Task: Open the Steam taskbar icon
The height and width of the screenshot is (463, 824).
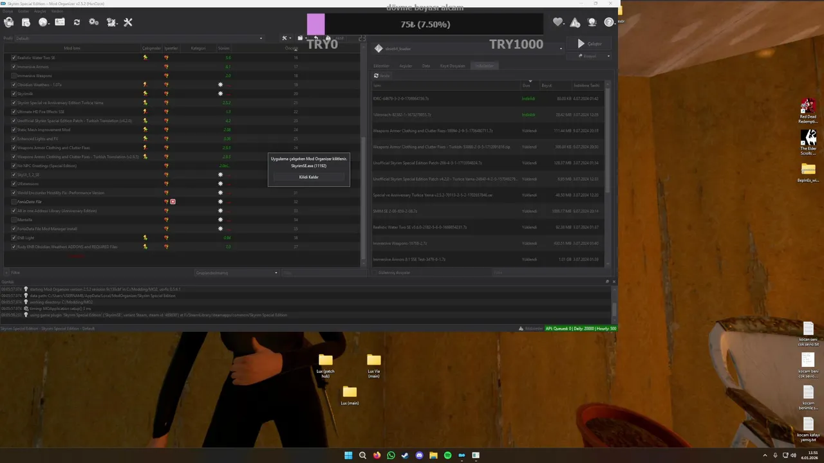Action: click(x=405, y=455)
